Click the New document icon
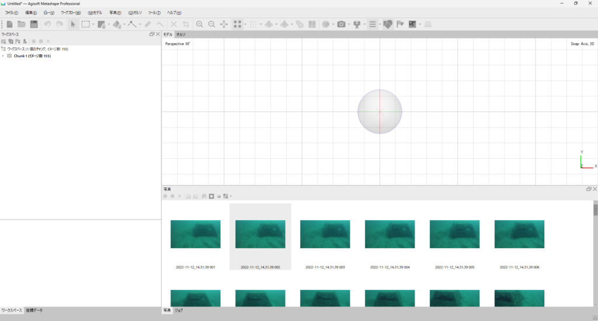Viewport: 598px width, 321px height. [x=9, y=25]
